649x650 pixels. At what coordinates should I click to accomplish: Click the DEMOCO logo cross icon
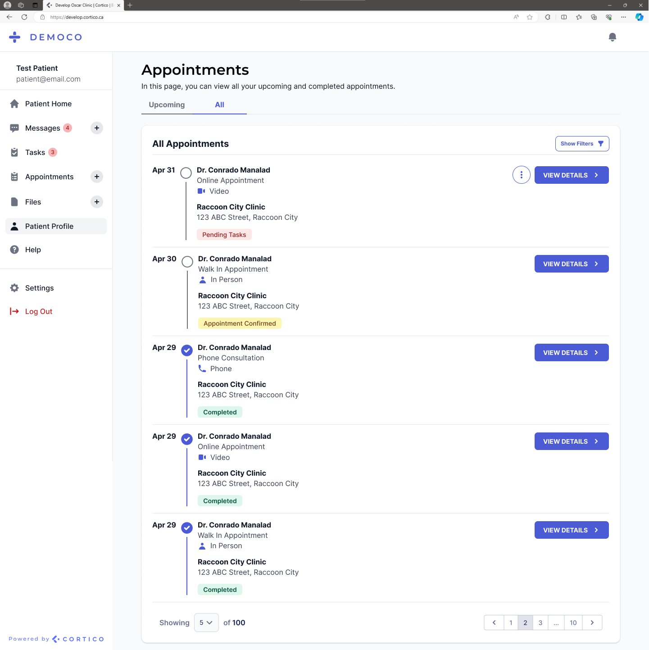pos(15,37)
